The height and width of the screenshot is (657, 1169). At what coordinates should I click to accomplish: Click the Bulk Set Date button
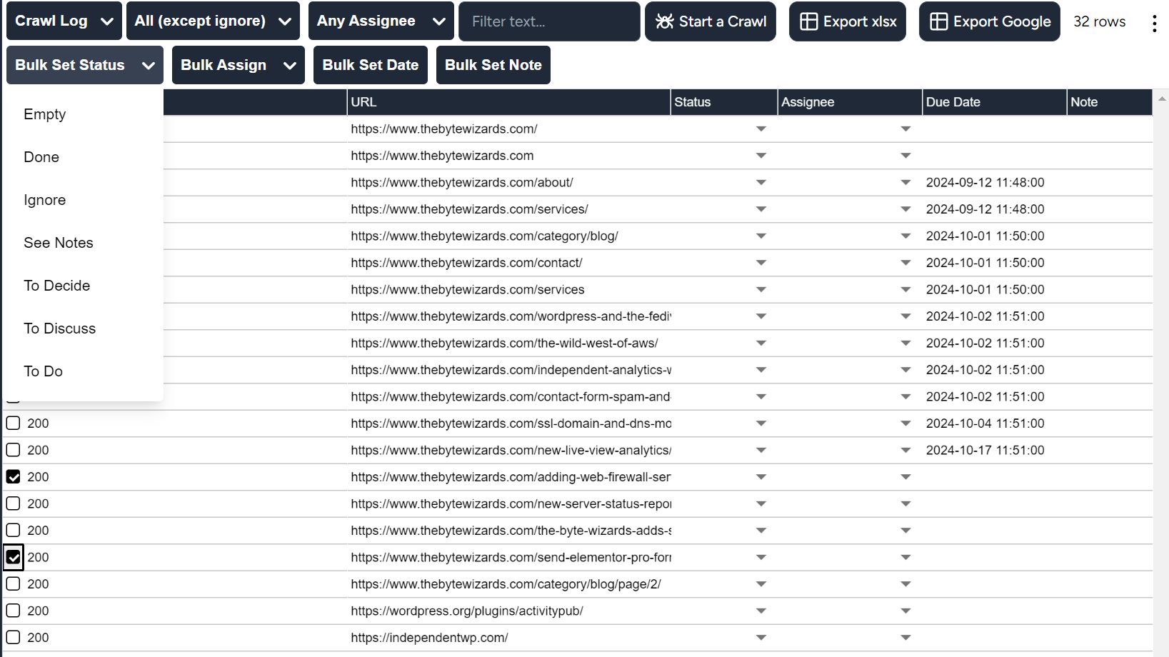click(370, 65)
